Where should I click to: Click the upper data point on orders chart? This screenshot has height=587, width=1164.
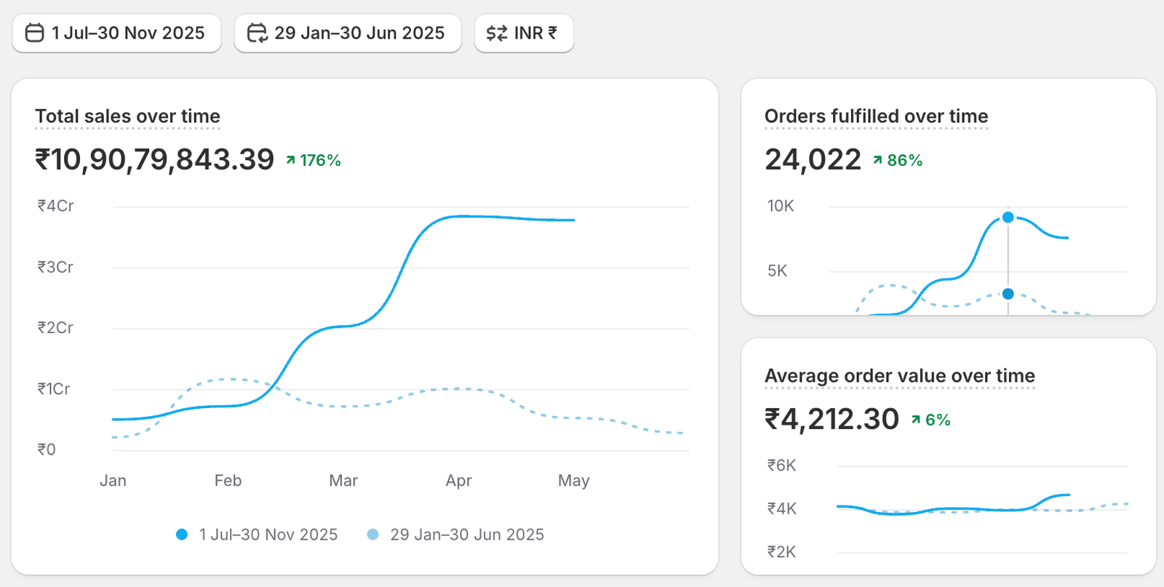(x=1008, y=217)
